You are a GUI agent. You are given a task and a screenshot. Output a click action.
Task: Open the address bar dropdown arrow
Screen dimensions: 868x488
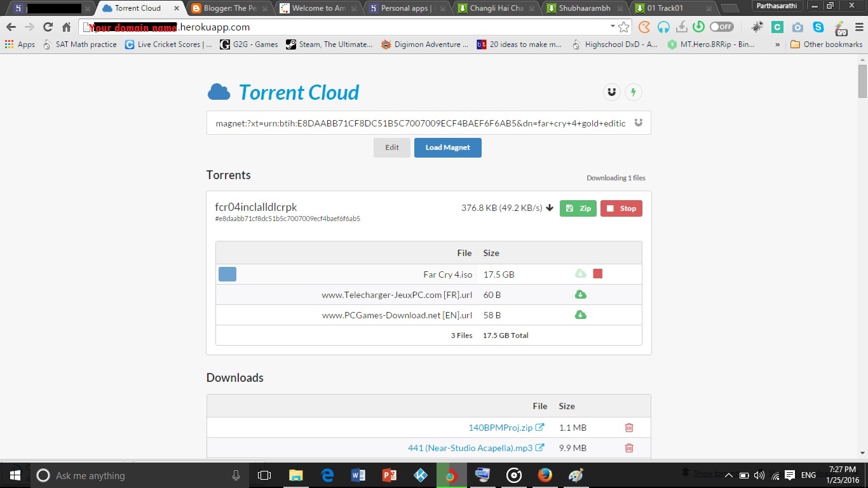(613, 27)
